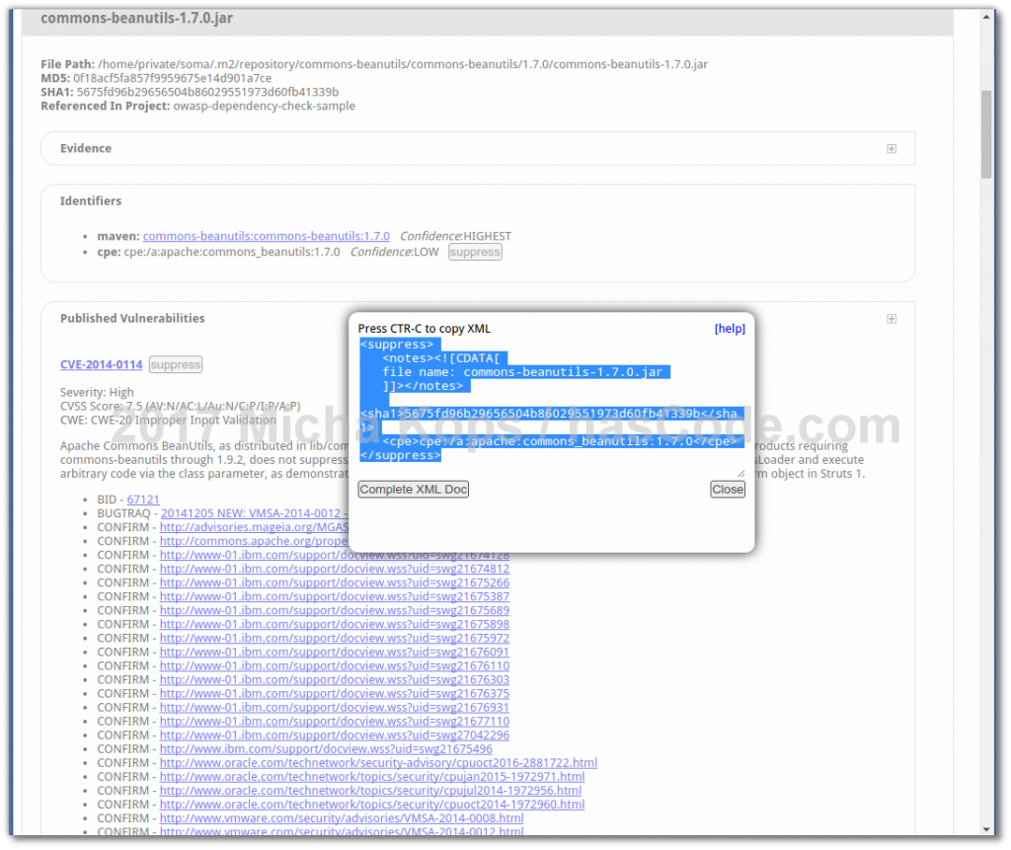The width and height of the screenshot is (1011, 850).
Task: Suppress the cpe identifier for commons_beanutils
Action: click(x=474, y=252)
